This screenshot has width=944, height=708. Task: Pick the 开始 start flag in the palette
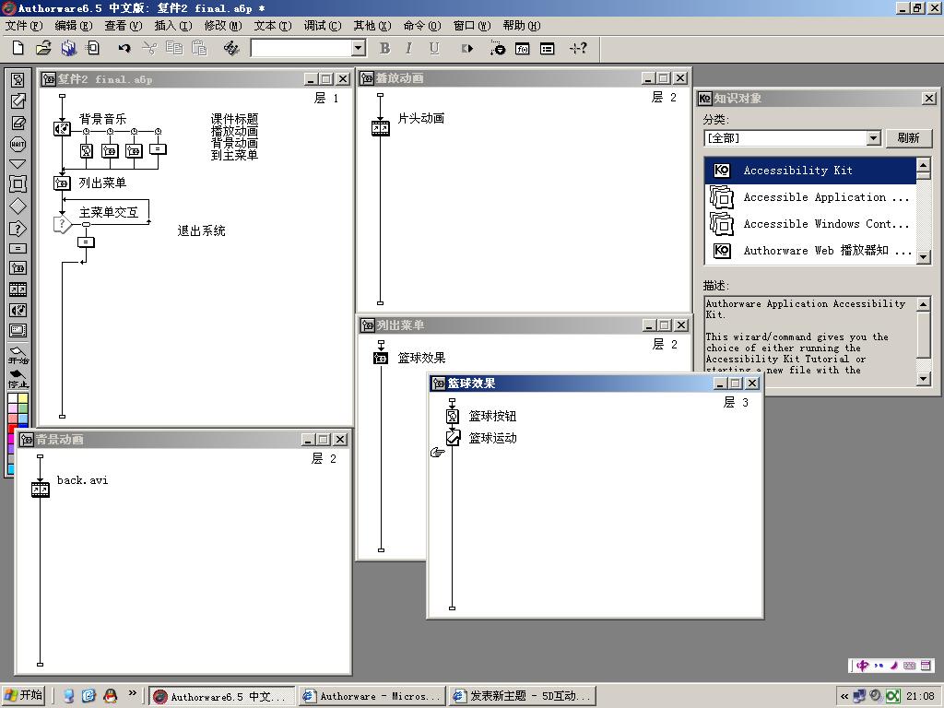18,355
